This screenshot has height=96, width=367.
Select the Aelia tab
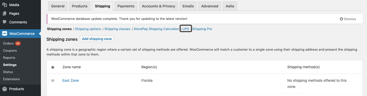click(x=230, y=6)
